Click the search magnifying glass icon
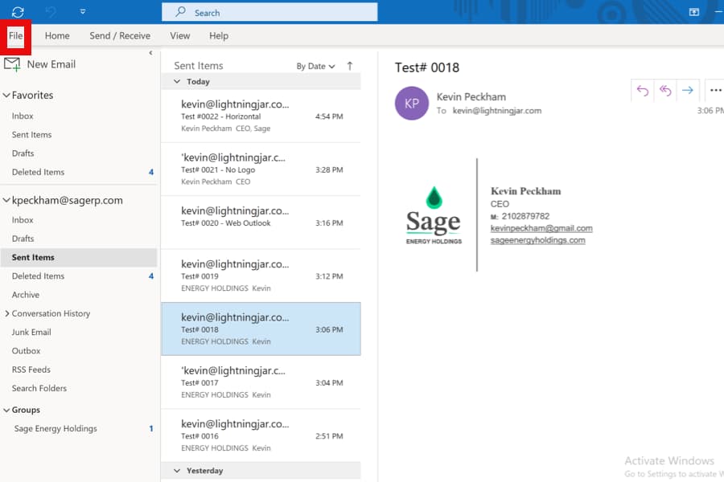This screenshot has height=482, width=724. (x=180, y=11)
